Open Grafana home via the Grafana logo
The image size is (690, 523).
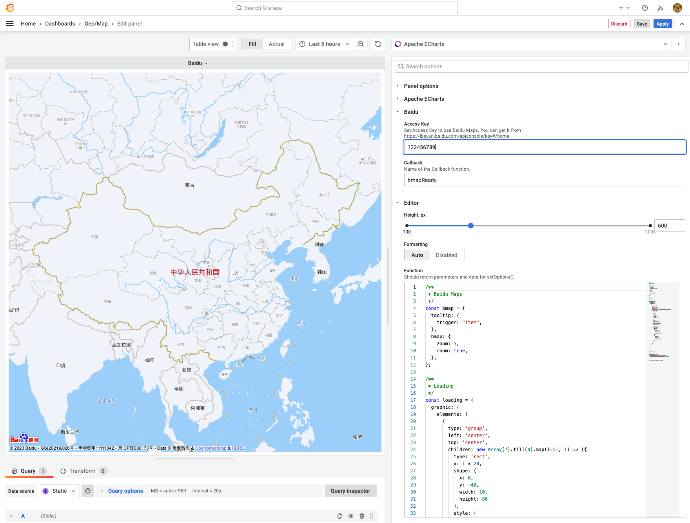click(x=10, y=8)
